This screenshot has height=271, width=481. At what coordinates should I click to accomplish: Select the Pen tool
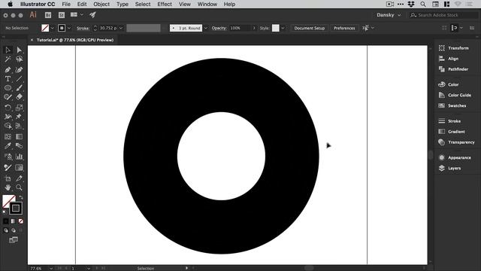click(x=8, y=70)
